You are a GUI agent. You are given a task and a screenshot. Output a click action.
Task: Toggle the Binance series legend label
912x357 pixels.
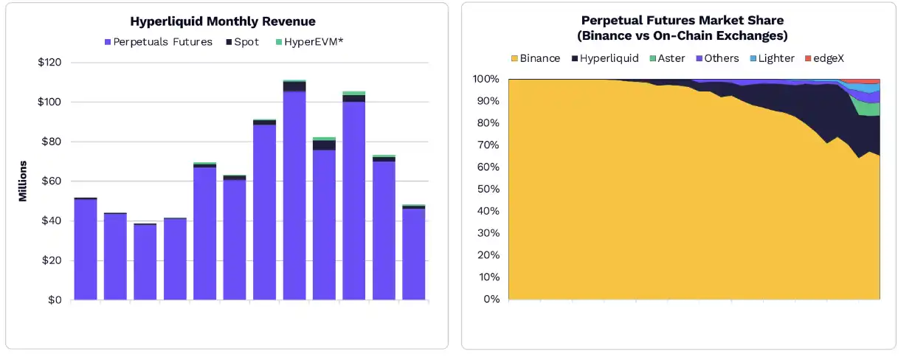(x=540, y=58)
